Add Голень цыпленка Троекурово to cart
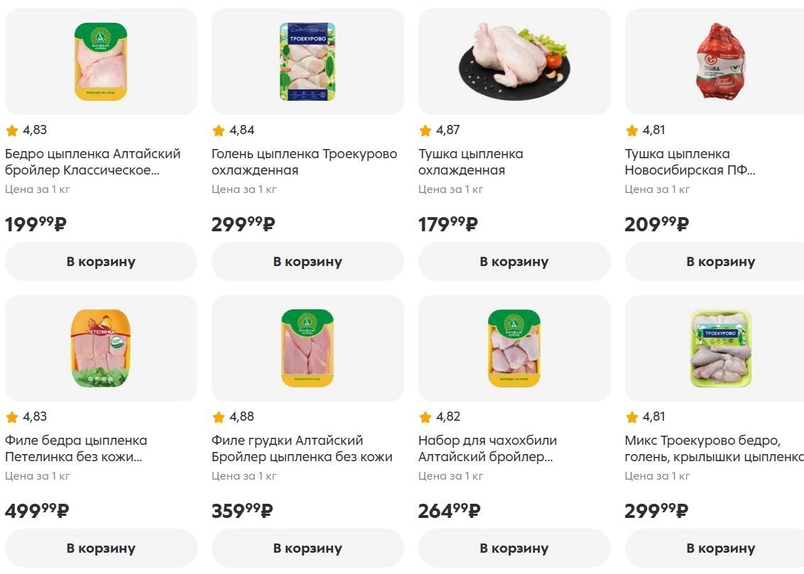Image resolution: width=804 pixels, height=574 pixels. (308, 261)
